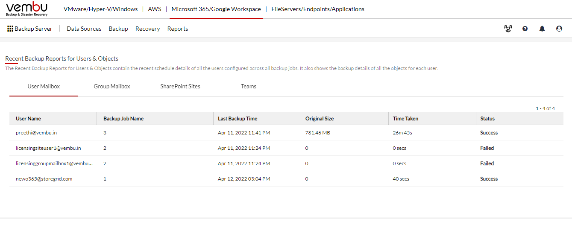The image size is (572, 242).
Task: Click the Apr 11, 2022 11:41 PM time
Action: (x=244, y=133)
